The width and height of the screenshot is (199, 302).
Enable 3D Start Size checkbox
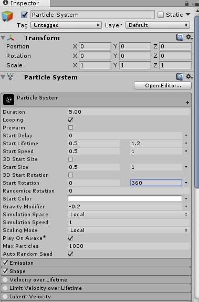point(70,159)
